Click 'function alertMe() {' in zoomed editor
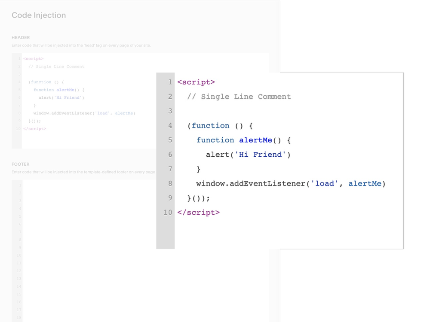The image size is (430, 322). (x=243, y=140)
